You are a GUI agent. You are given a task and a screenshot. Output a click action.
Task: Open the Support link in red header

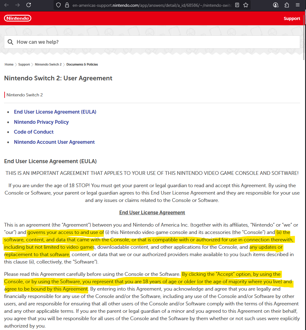pos(292,18)
